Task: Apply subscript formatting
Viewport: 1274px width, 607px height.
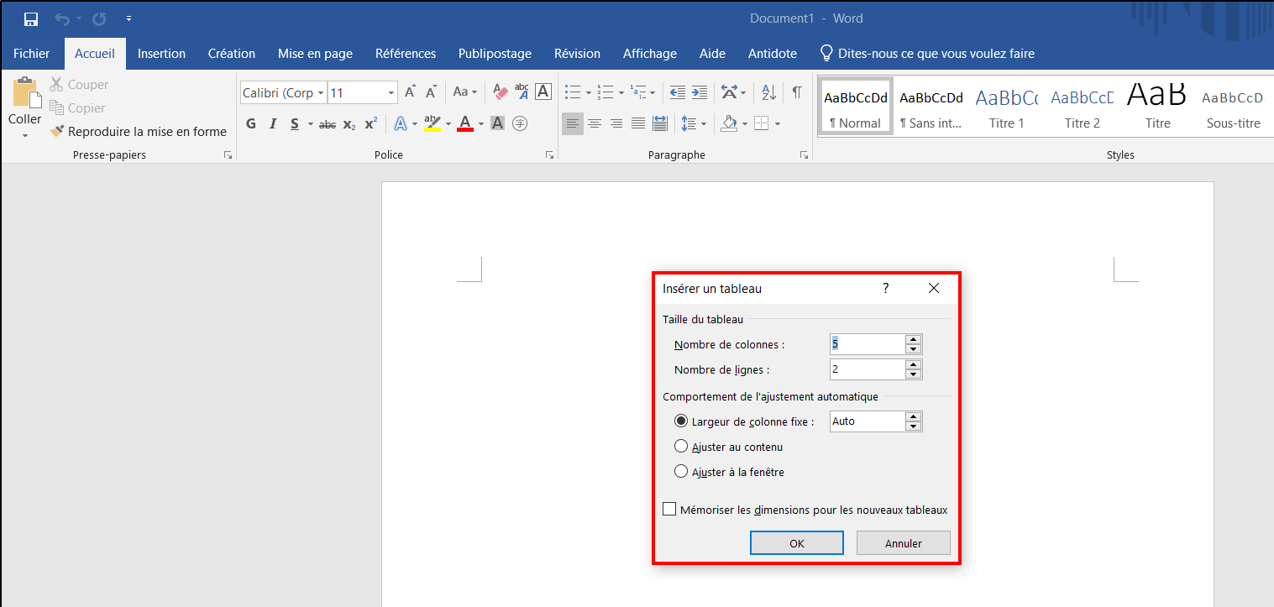Action: tap(349, 124)
